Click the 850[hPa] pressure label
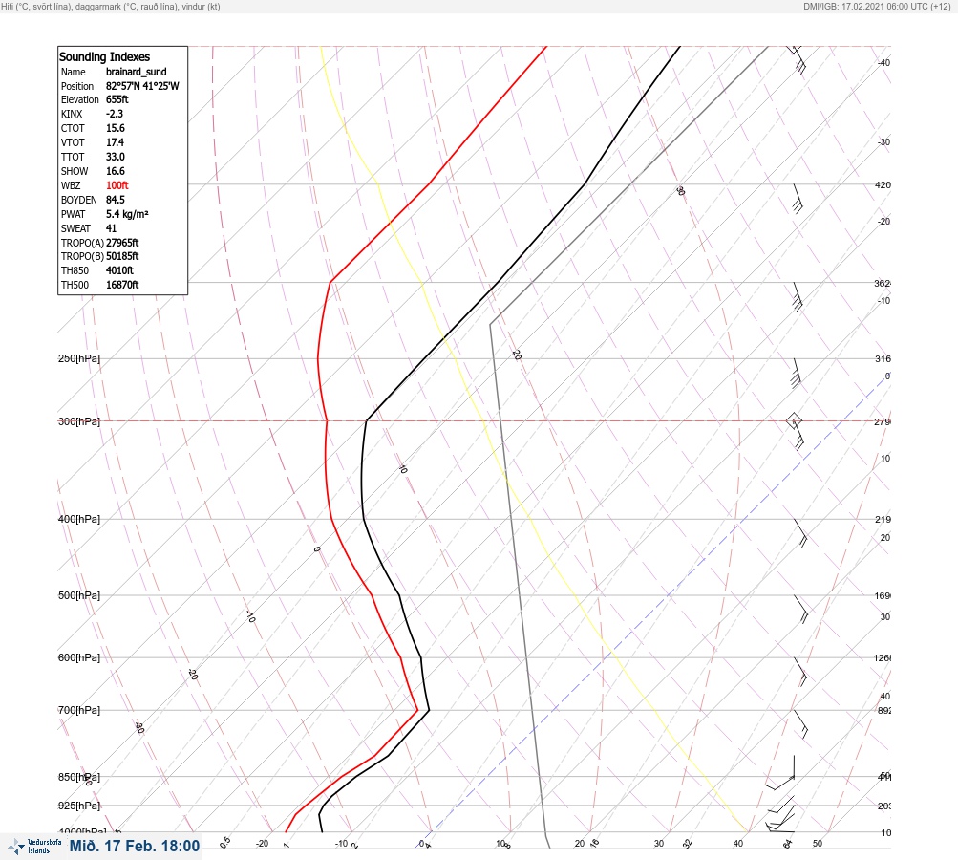958x860 pixels. click(x=79, y=777)
